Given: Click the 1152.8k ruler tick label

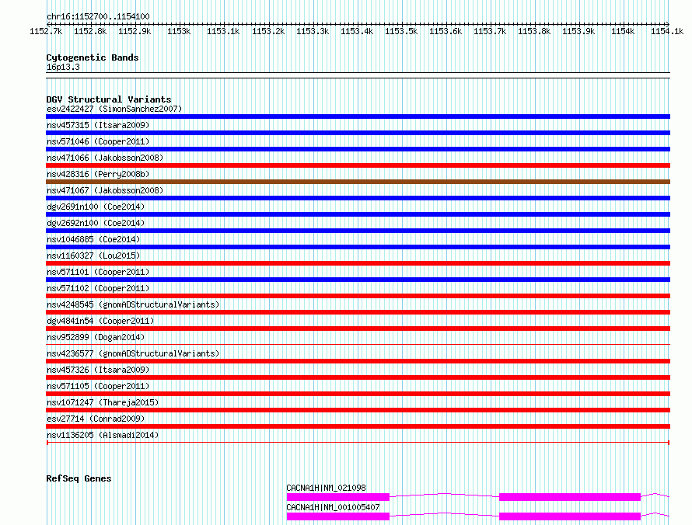Looking at the screenshot, I should [90, 31].
